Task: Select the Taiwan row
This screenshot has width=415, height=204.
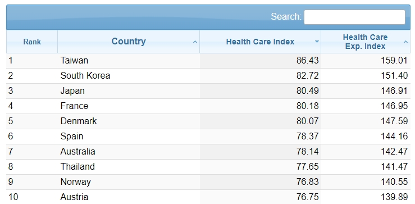Action: tap(208, 61)
